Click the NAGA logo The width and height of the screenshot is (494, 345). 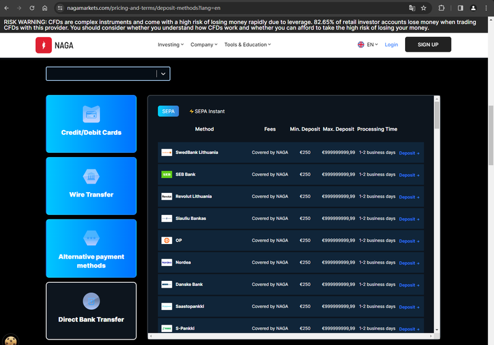coord(54,45)
